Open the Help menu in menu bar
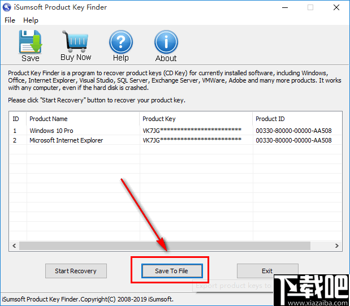This screenshot has height=306, width=350. point(31,20)
